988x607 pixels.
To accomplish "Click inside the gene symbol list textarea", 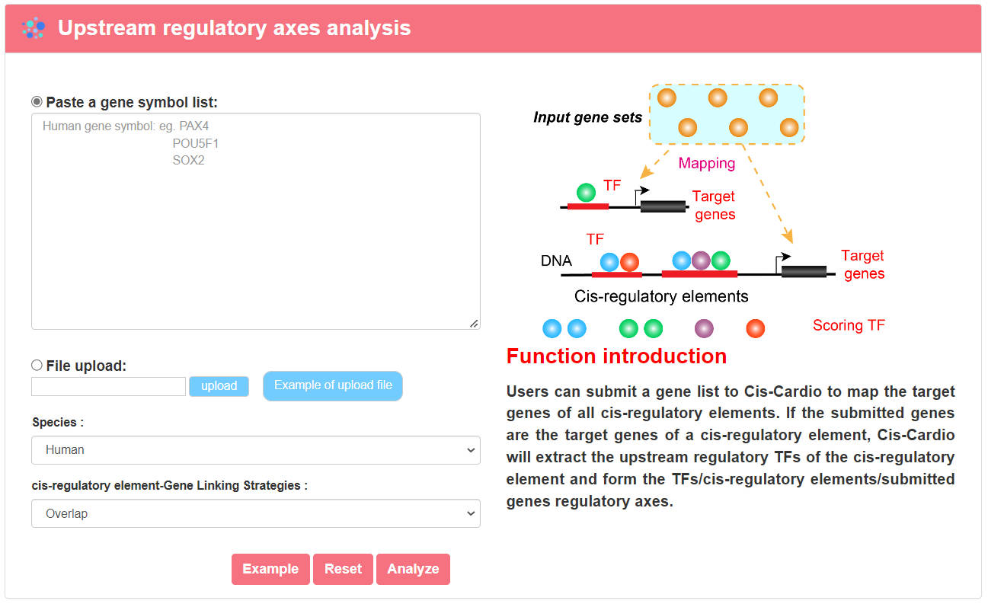I will 255,222.
